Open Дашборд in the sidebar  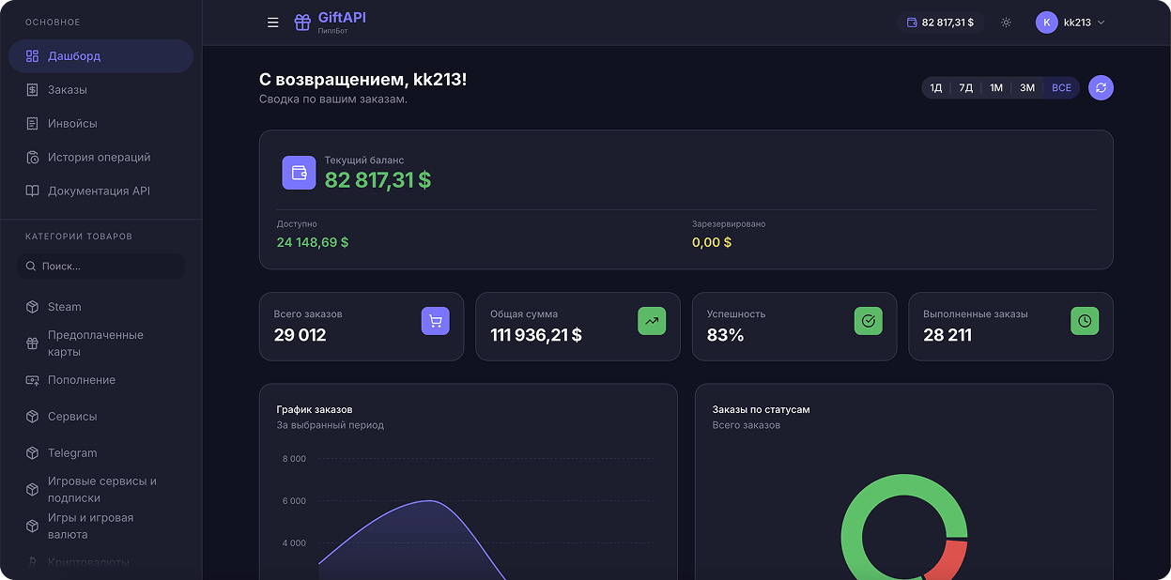101,56
